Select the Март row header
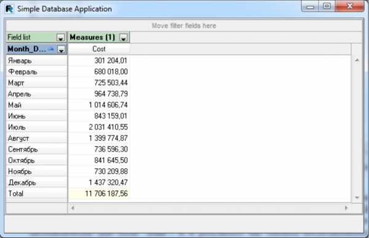 point(37,83)
